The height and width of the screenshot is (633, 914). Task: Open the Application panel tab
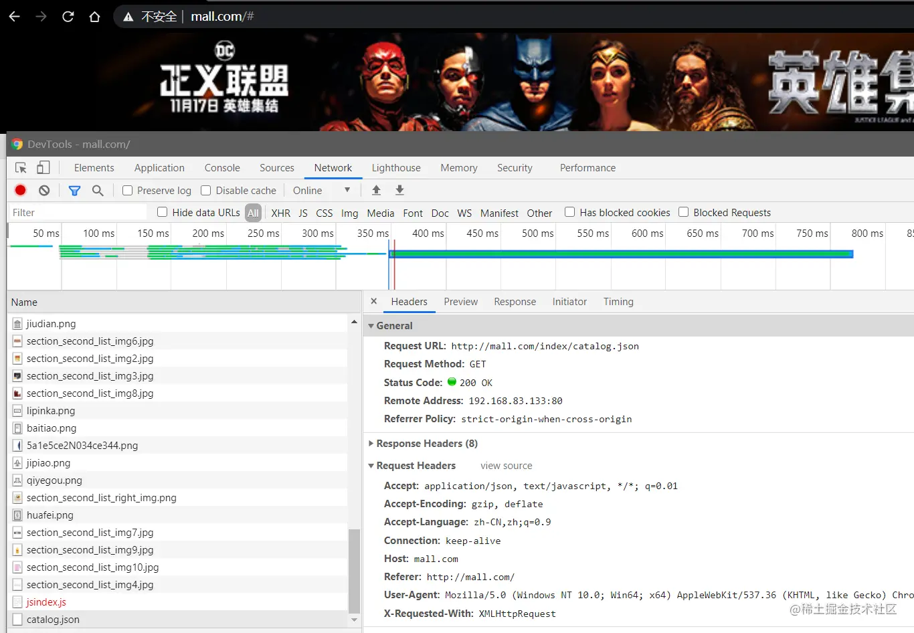click(x=159, y=168)
